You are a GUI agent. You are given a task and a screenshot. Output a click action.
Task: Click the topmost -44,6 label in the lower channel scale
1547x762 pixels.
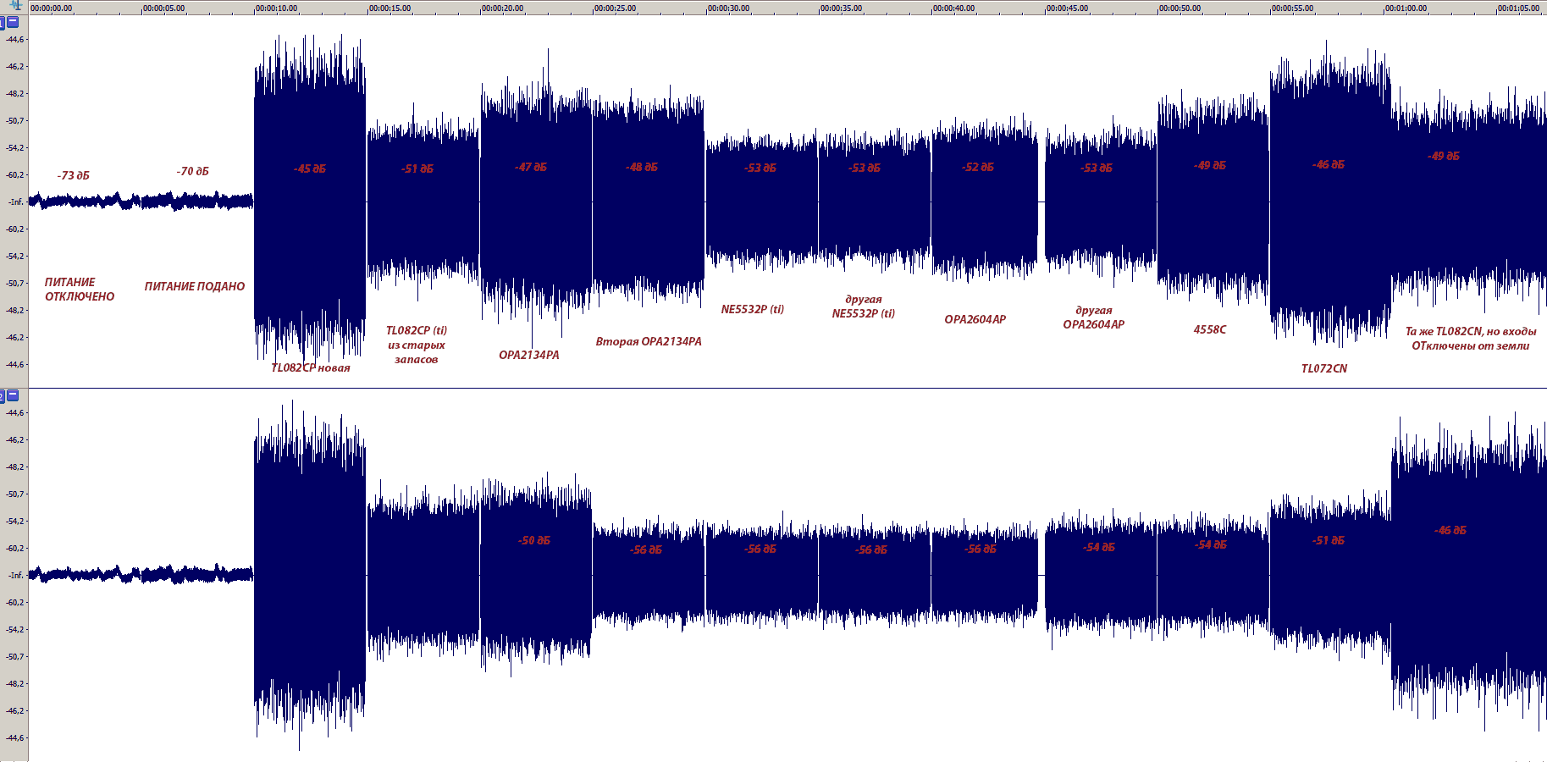coord(15,413)
